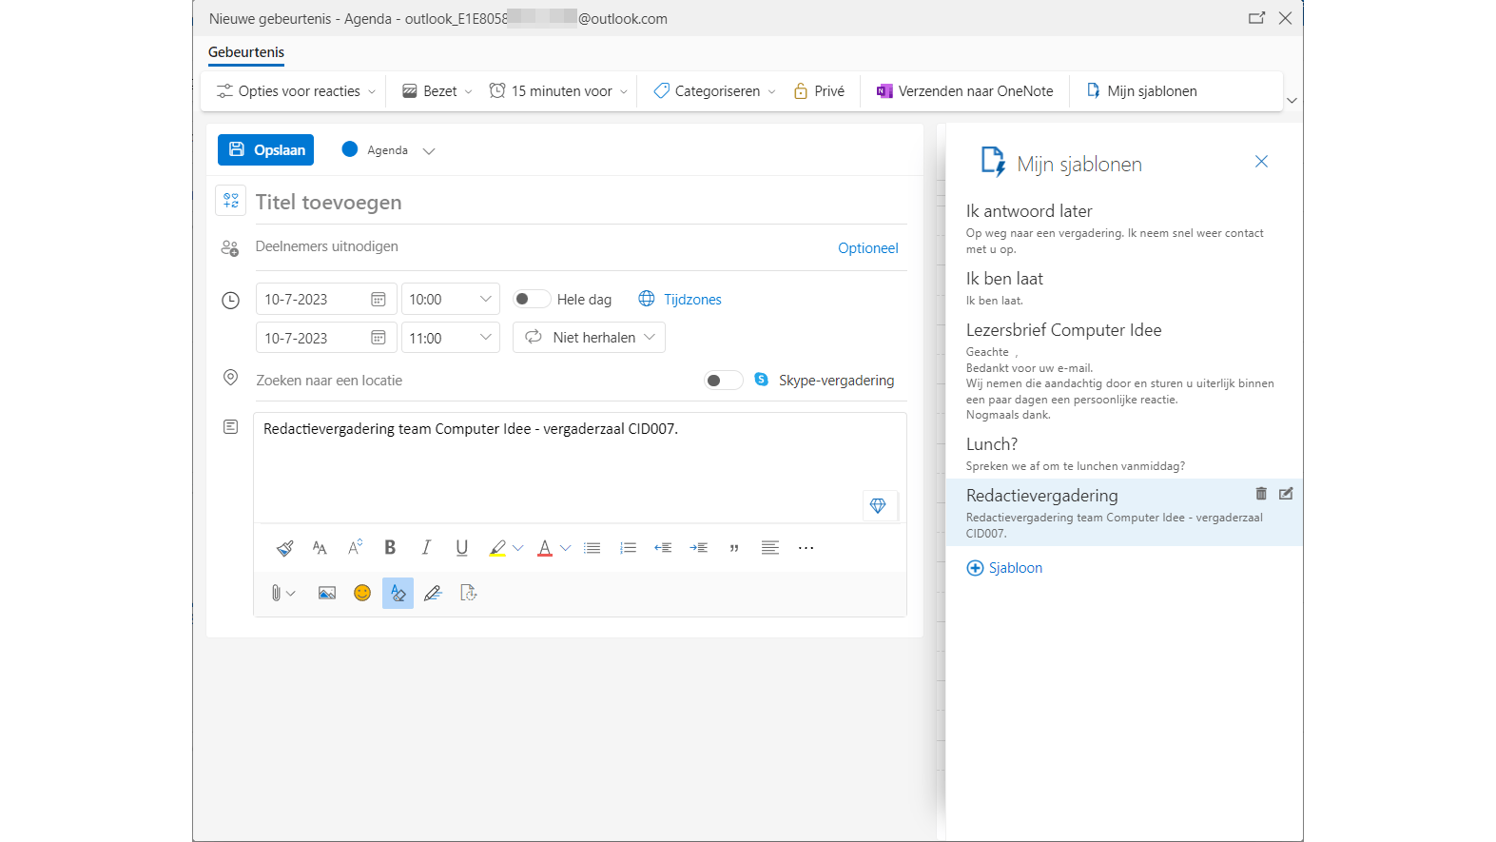Open the emoji picker
1496x842 pixels.
(x=362, y=594)
